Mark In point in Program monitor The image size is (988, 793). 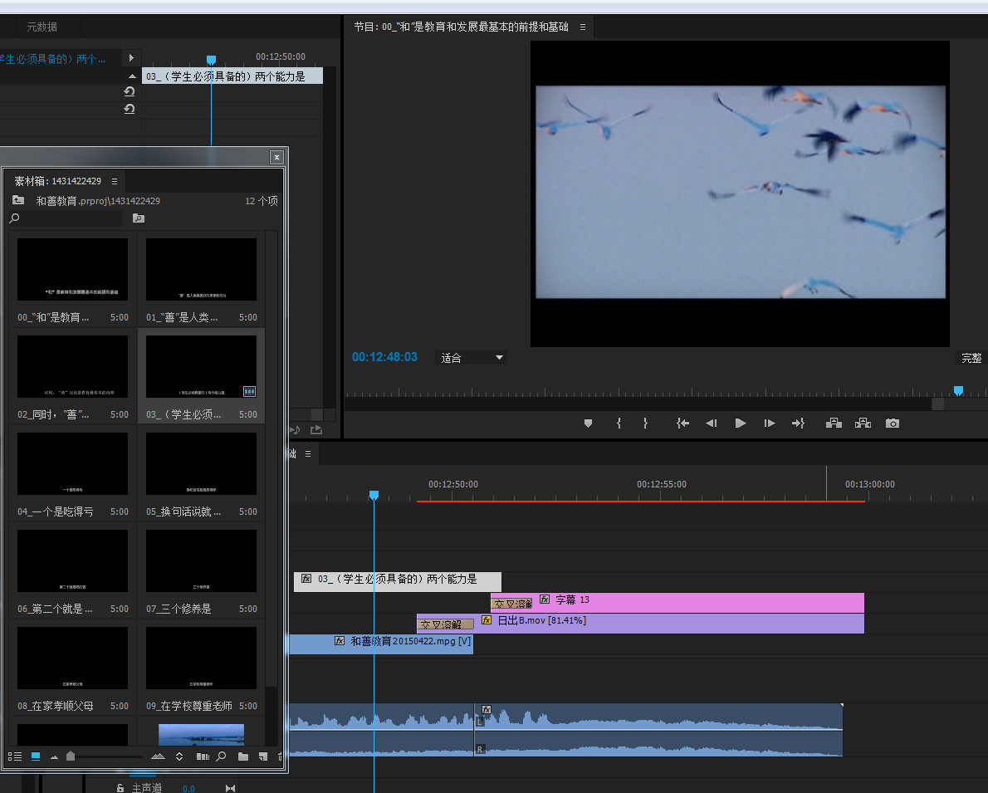click(x=619, y=423)
